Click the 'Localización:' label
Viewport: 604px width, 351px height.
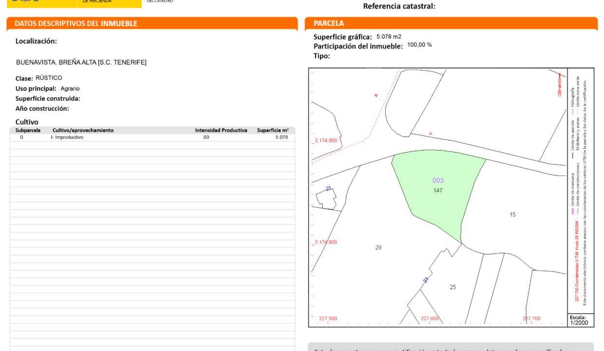coord(36,41)
